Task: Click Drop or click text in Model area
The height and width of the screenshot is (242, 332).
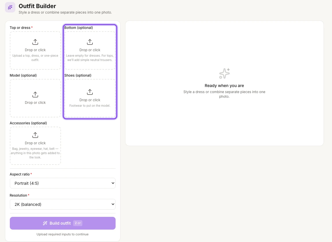Action: [x=35, y=103]
